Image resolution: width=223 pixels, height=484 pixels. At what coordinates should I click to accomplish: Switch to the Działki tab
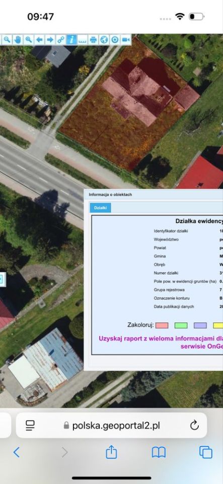pyautogui.click(x=100, y=208)
